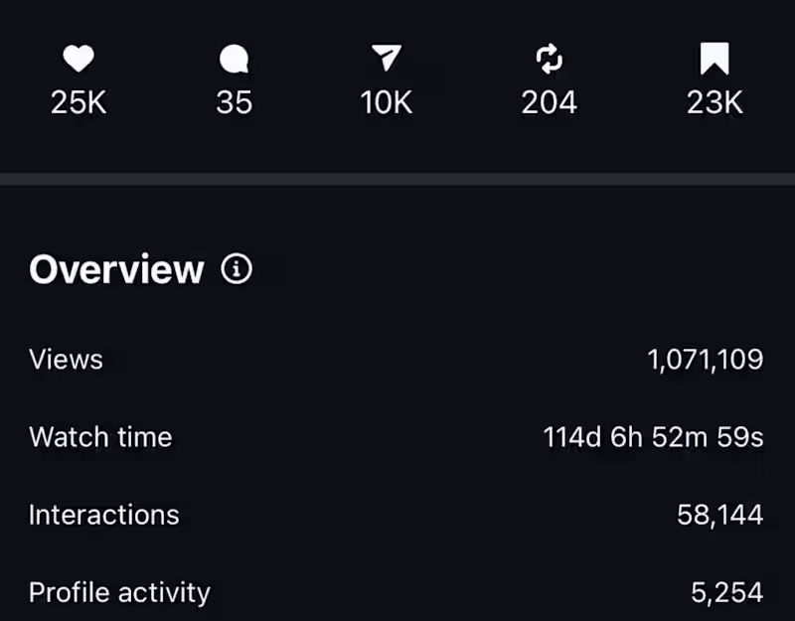Select the 25K likes count

pos(79,102)
